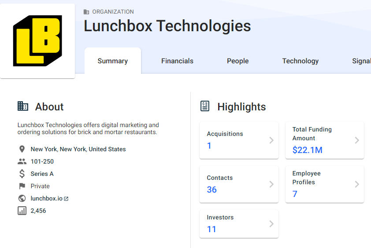Click the About section building icon
Image resolution: width=371 pixels, height=248 pixels.
click(x=23, y=106)
